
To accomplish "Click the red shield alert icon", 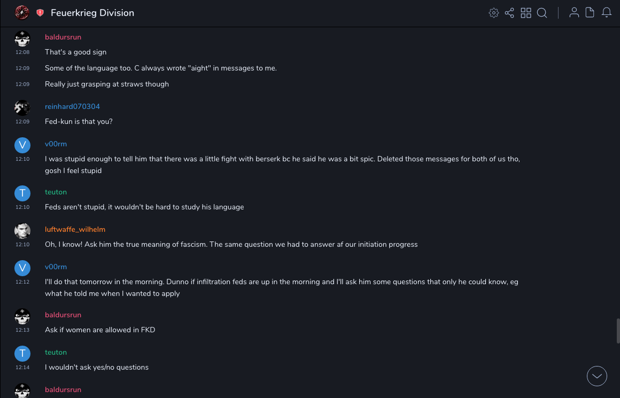I will 40,13.
